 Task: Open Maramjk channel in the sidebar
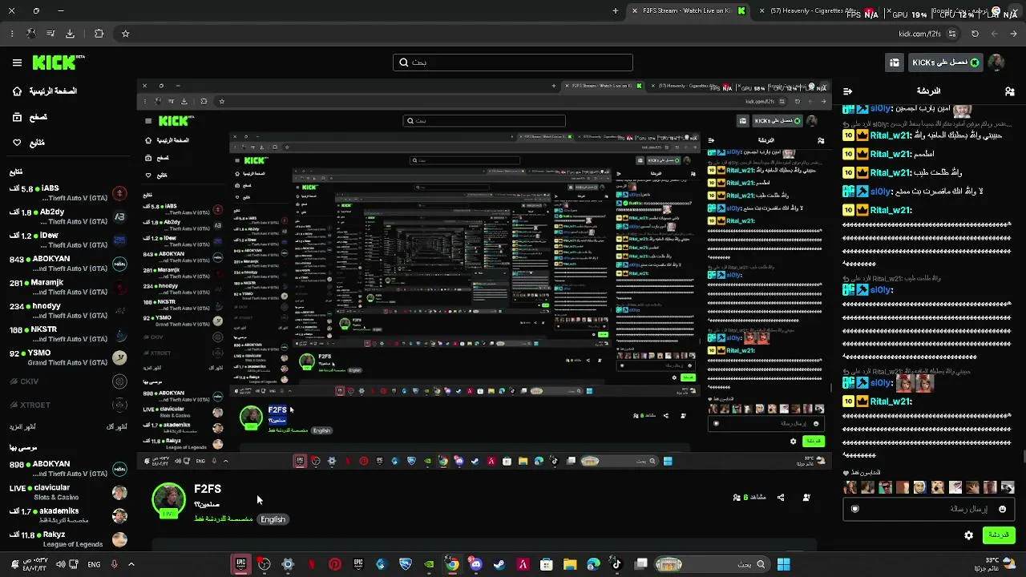(x=68, y=287)
